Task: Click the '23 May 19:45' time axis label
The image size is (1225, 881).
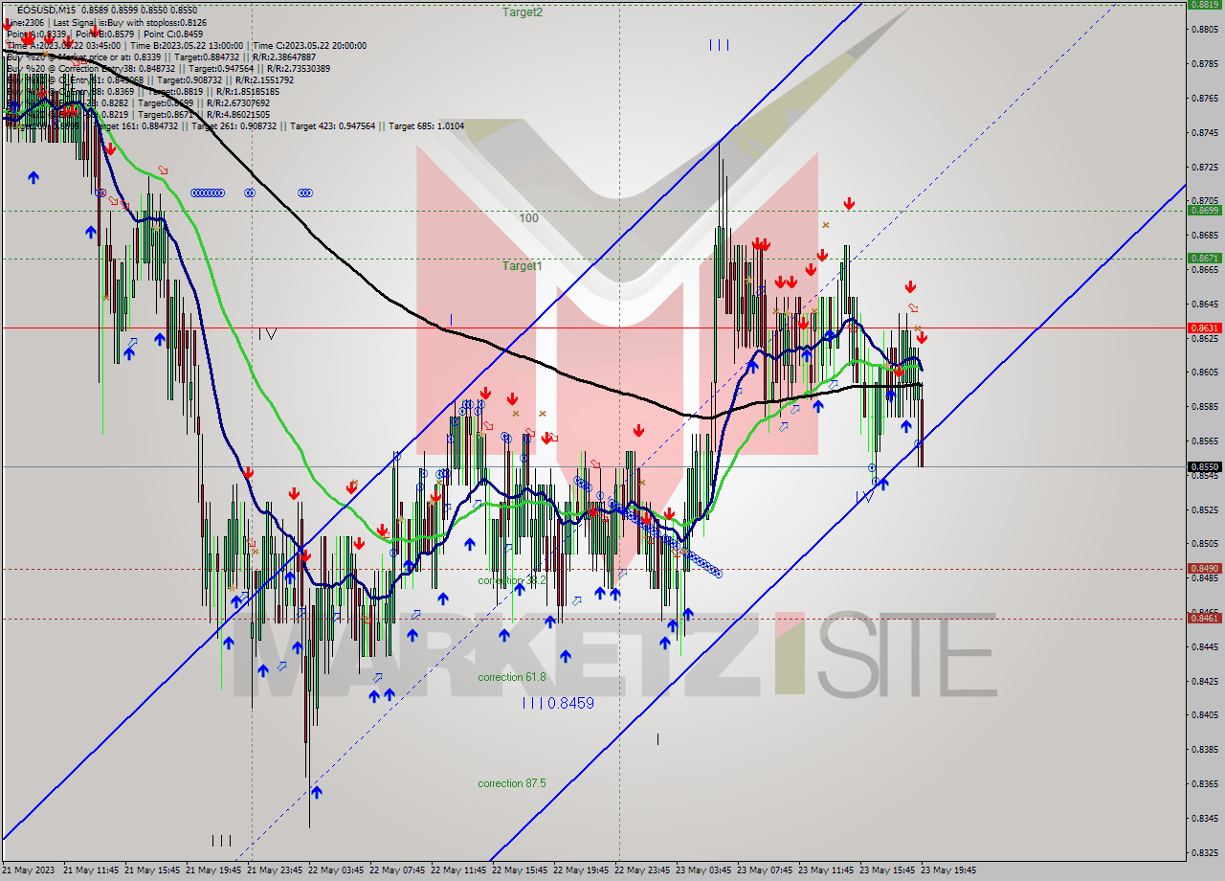Action: tap(948, 870)
